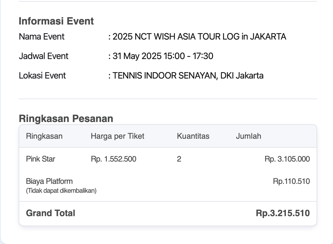
Task: Click the Jumlah column header
Action: pyautogui.click(x=248, y=136)
